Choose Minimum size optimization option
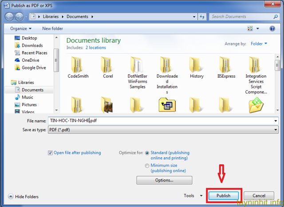Image resolution: width=284 pixels, height=207 pixels. pos(147,165)
